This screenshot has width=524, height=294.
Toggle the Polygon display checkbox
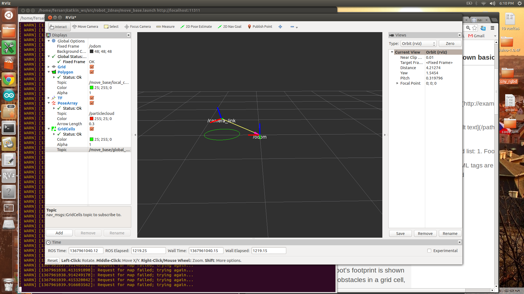[92, 72]
